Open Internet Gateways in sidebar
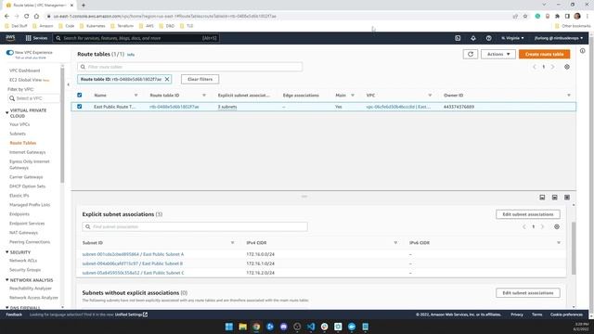The height and width of the screenshot is (334, 594). click(x=27, y=152)
